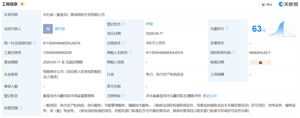
Task: Click help icon beside 纳税人识别号
Action: click(131, 53)
